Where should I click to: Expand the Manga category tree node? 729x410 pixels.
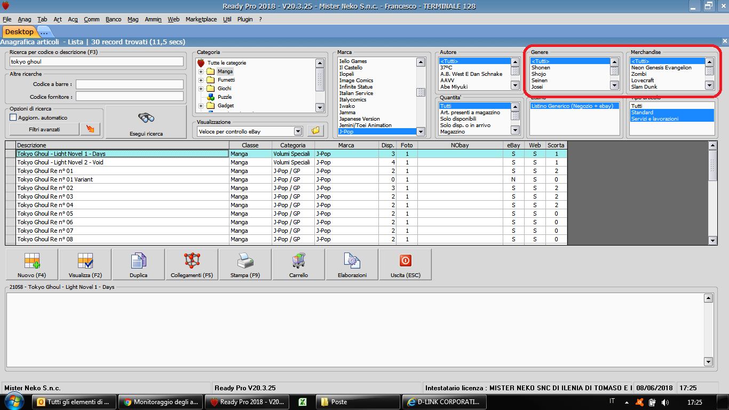pos(201,72)
